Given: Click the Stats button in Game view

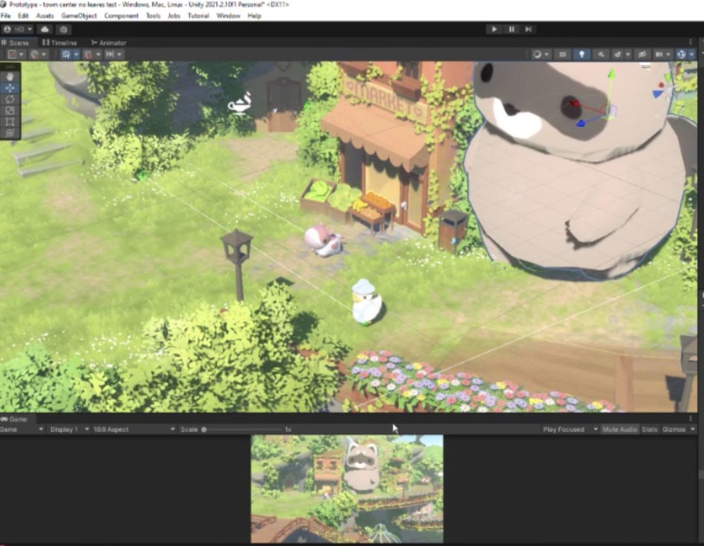Looking at the screenshot, I should point(649,429).
